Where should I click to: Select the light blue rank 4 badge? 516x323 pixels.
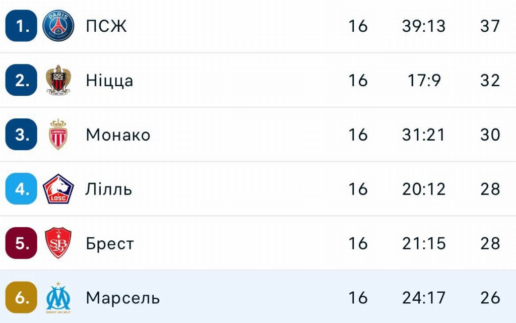21,189
